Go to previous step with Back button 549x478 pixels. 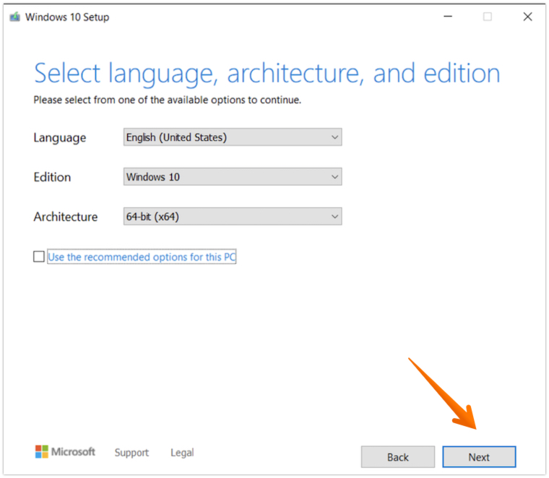(398, 457)
